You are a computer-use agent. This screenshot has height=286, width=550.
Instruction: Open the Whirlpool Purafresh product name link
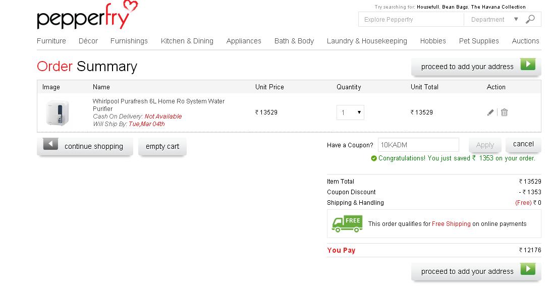coord(158,105)
